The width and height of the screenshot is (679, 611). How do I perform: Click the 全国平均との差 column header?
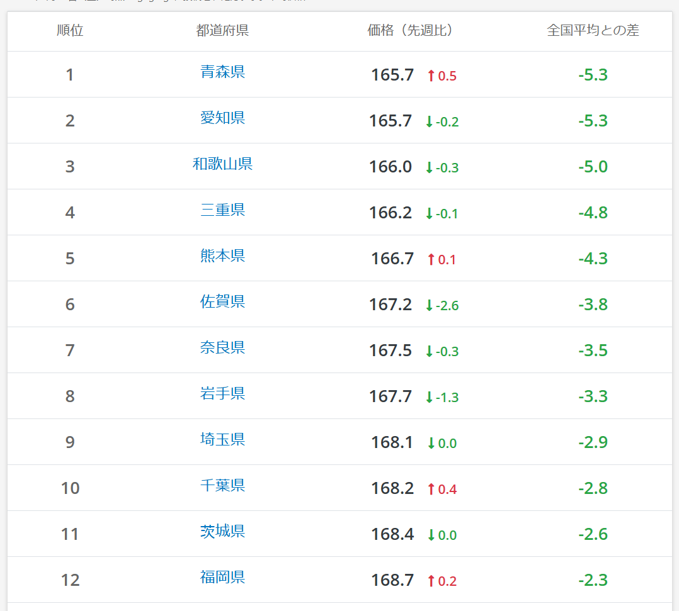593,30
